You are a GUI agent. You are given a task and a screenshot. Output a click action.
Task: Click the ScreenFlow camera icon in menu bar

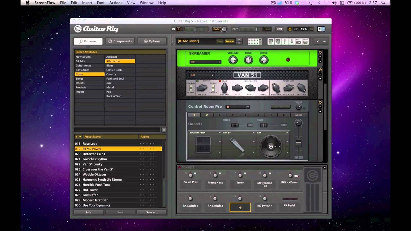(x=274, y=3)
